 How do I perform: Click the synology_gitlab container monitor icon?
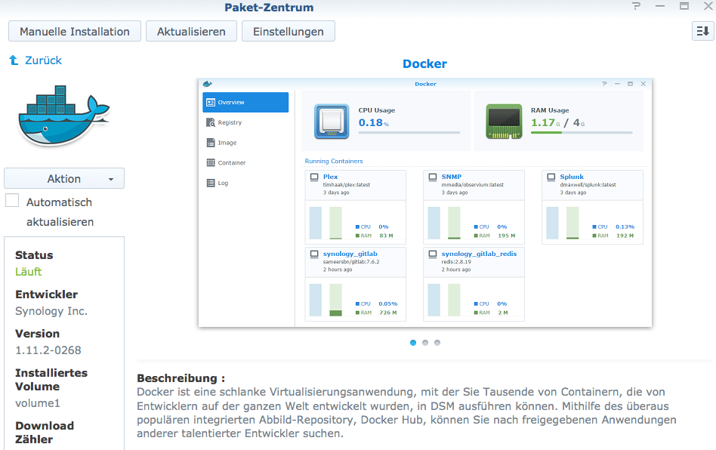[x=314, y=254]
